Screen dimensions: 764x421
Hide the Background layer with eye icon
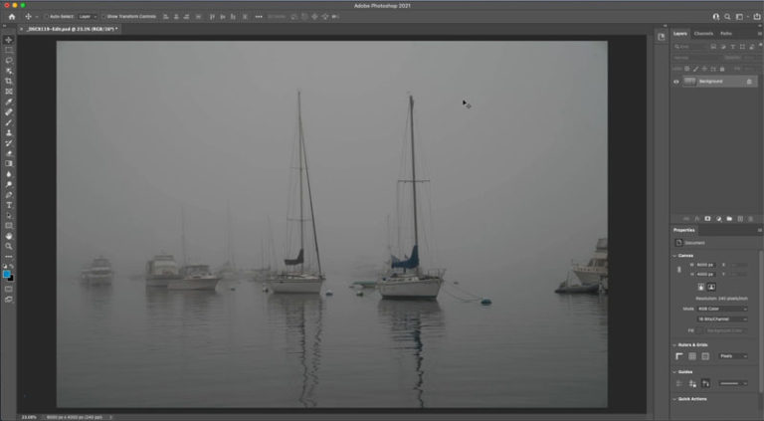pyautogui.click(x=676, y=82)
